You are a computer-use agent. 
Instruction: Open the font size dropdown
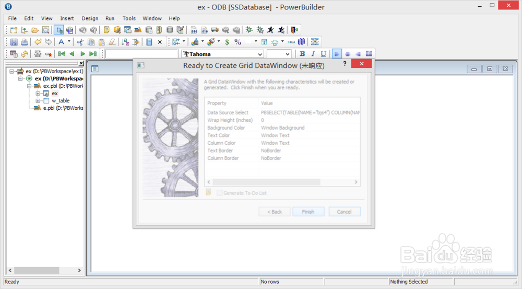288,54
